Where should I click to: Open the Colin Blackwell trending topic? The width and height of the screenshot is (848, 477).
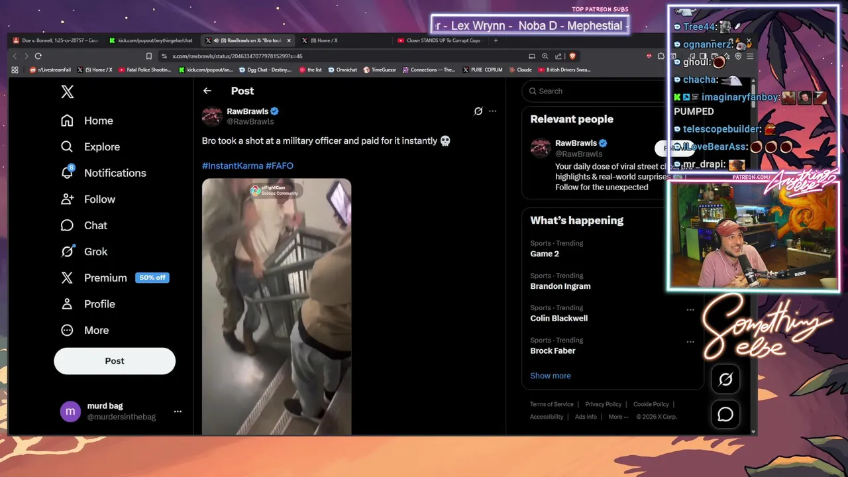[559, 319]
